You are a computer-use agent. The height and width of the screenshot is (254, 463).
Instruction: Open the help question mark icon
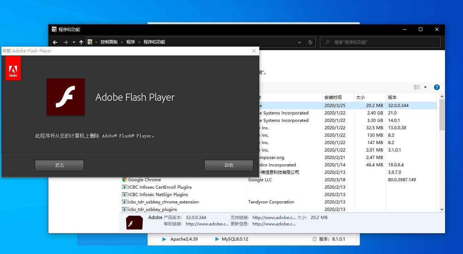(x=437, y=87)
